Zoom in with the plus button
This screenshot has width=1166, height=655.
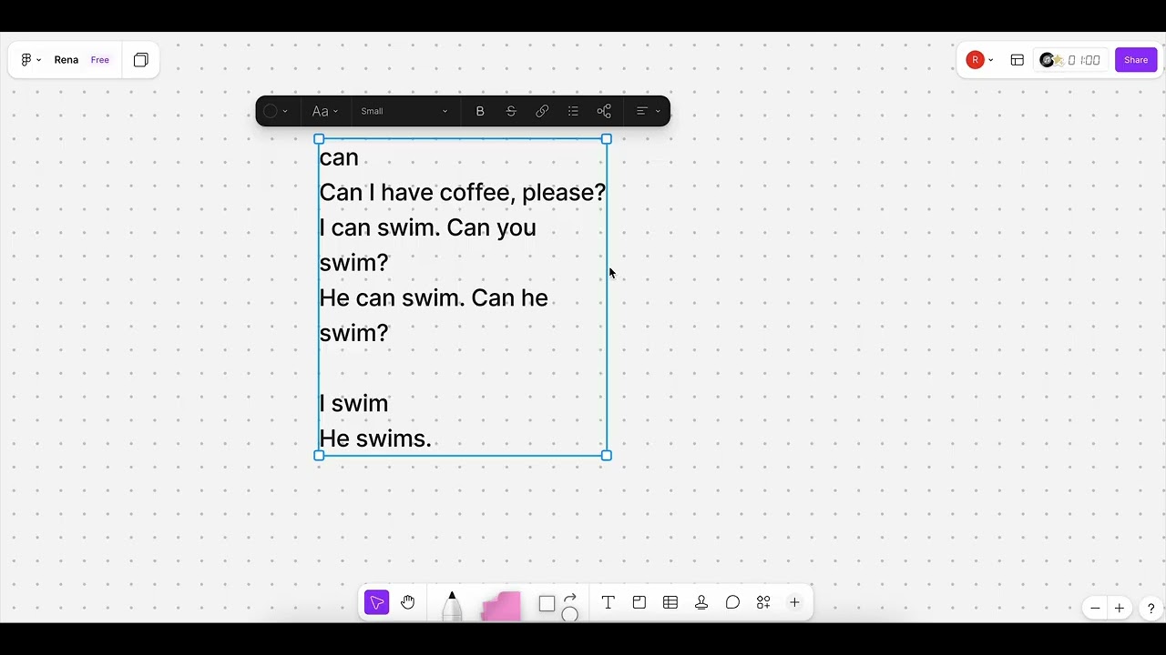point(1120,609)
